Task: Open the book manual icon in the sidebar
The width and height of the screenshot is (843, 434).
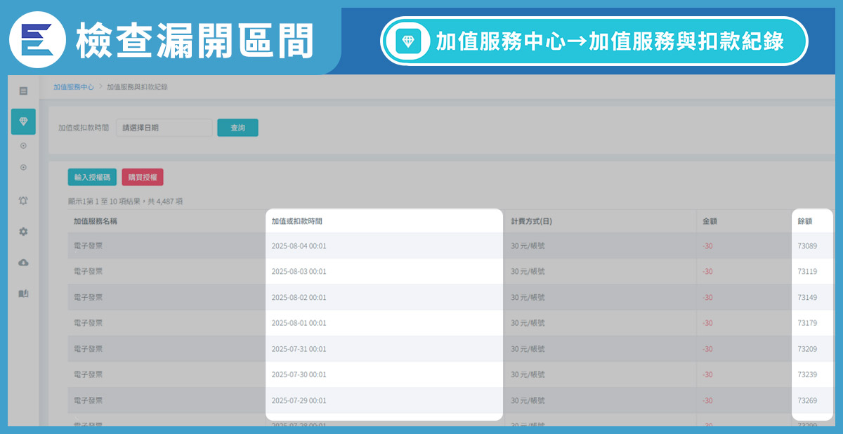Action: pyautogui.click(x=23, y=293)
